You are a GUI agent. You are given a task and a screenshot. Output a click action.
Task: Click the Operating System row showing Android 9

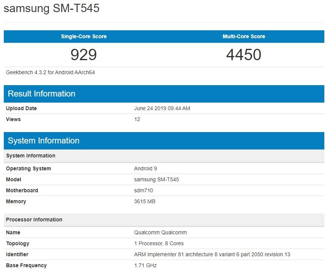[x=145, y=168]
